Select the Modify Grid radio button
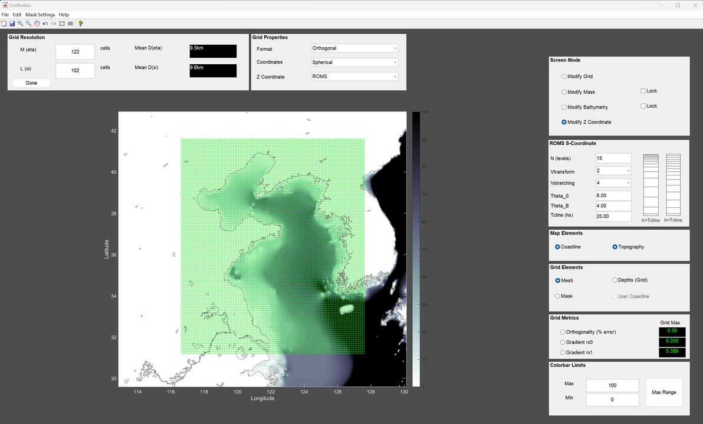The height and width of the screenshot is (424, 703). coord(564,77)
